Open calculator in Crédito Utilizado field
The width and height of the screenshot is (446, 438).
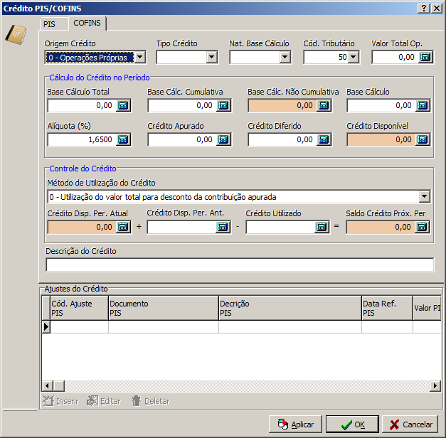coord(323,227)
